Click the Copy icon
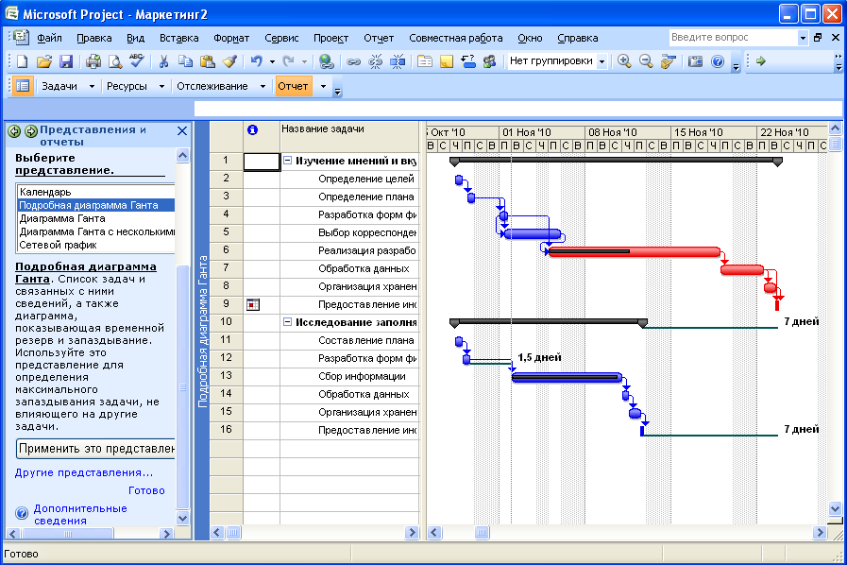The width and height of the screenshot is (847, 565). pyautogui.click(x=185, y=61)
